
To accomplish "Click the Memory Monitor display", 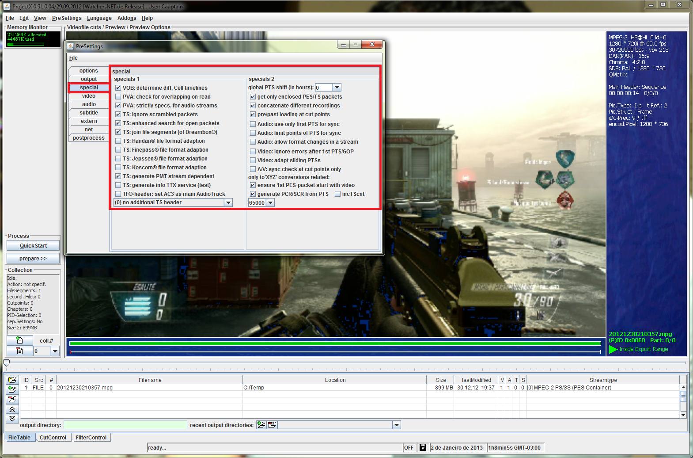I will [x=33, y=39].
